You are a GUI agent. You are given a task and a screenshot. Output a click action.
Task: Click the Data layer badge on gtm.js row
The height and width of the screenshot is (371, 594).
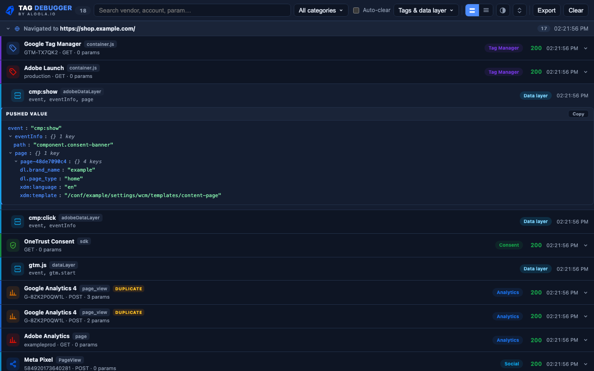tap(536, 269)
